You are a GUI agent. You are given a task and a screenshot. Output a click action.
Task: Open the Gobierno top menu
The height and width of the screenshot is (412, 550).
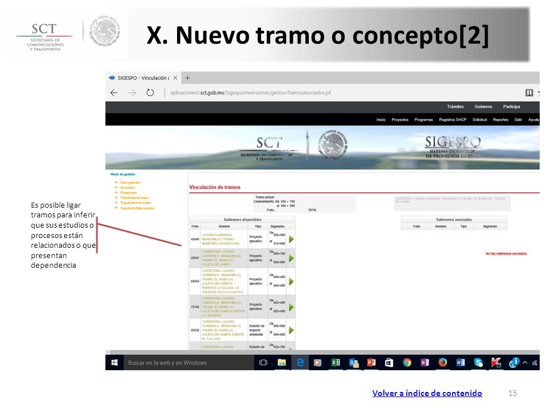(484, 106)
